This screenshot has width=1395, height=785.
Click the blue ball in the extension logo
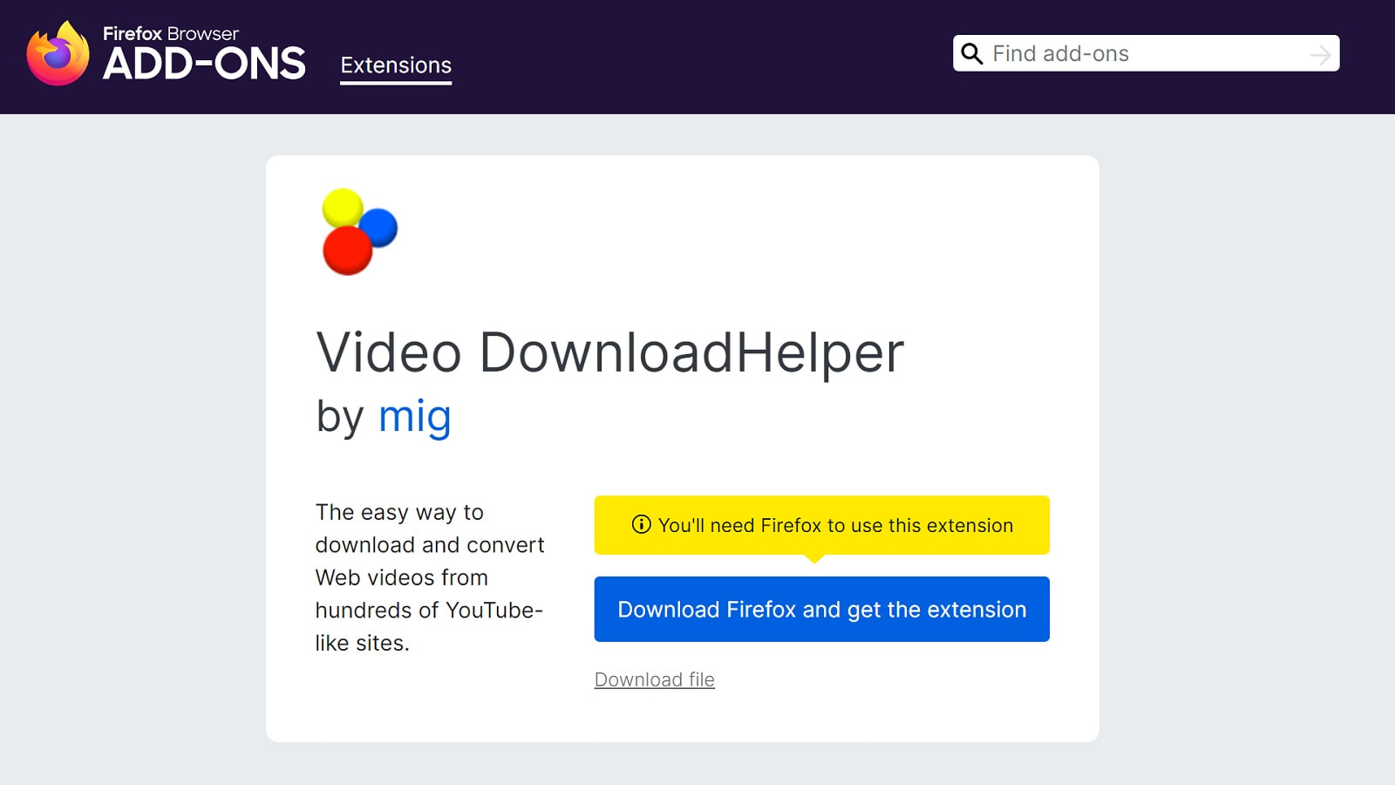tap(380, 227)
